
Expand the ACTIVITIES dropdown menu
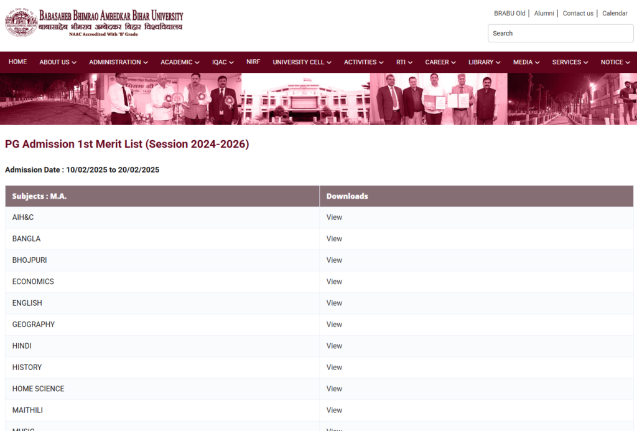[363, 62]
